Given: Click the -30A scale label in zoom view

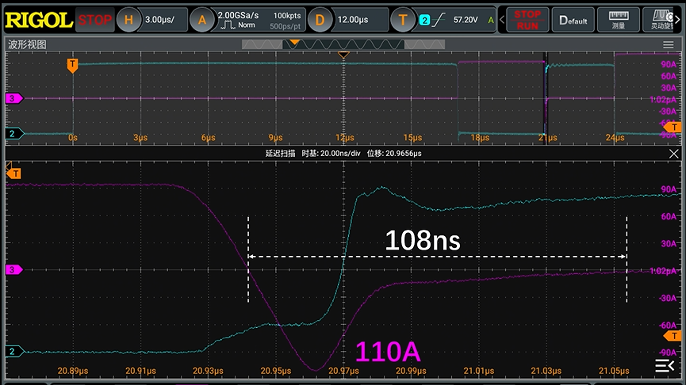Looking at the screenshot, I should click(x=668, y=298).
